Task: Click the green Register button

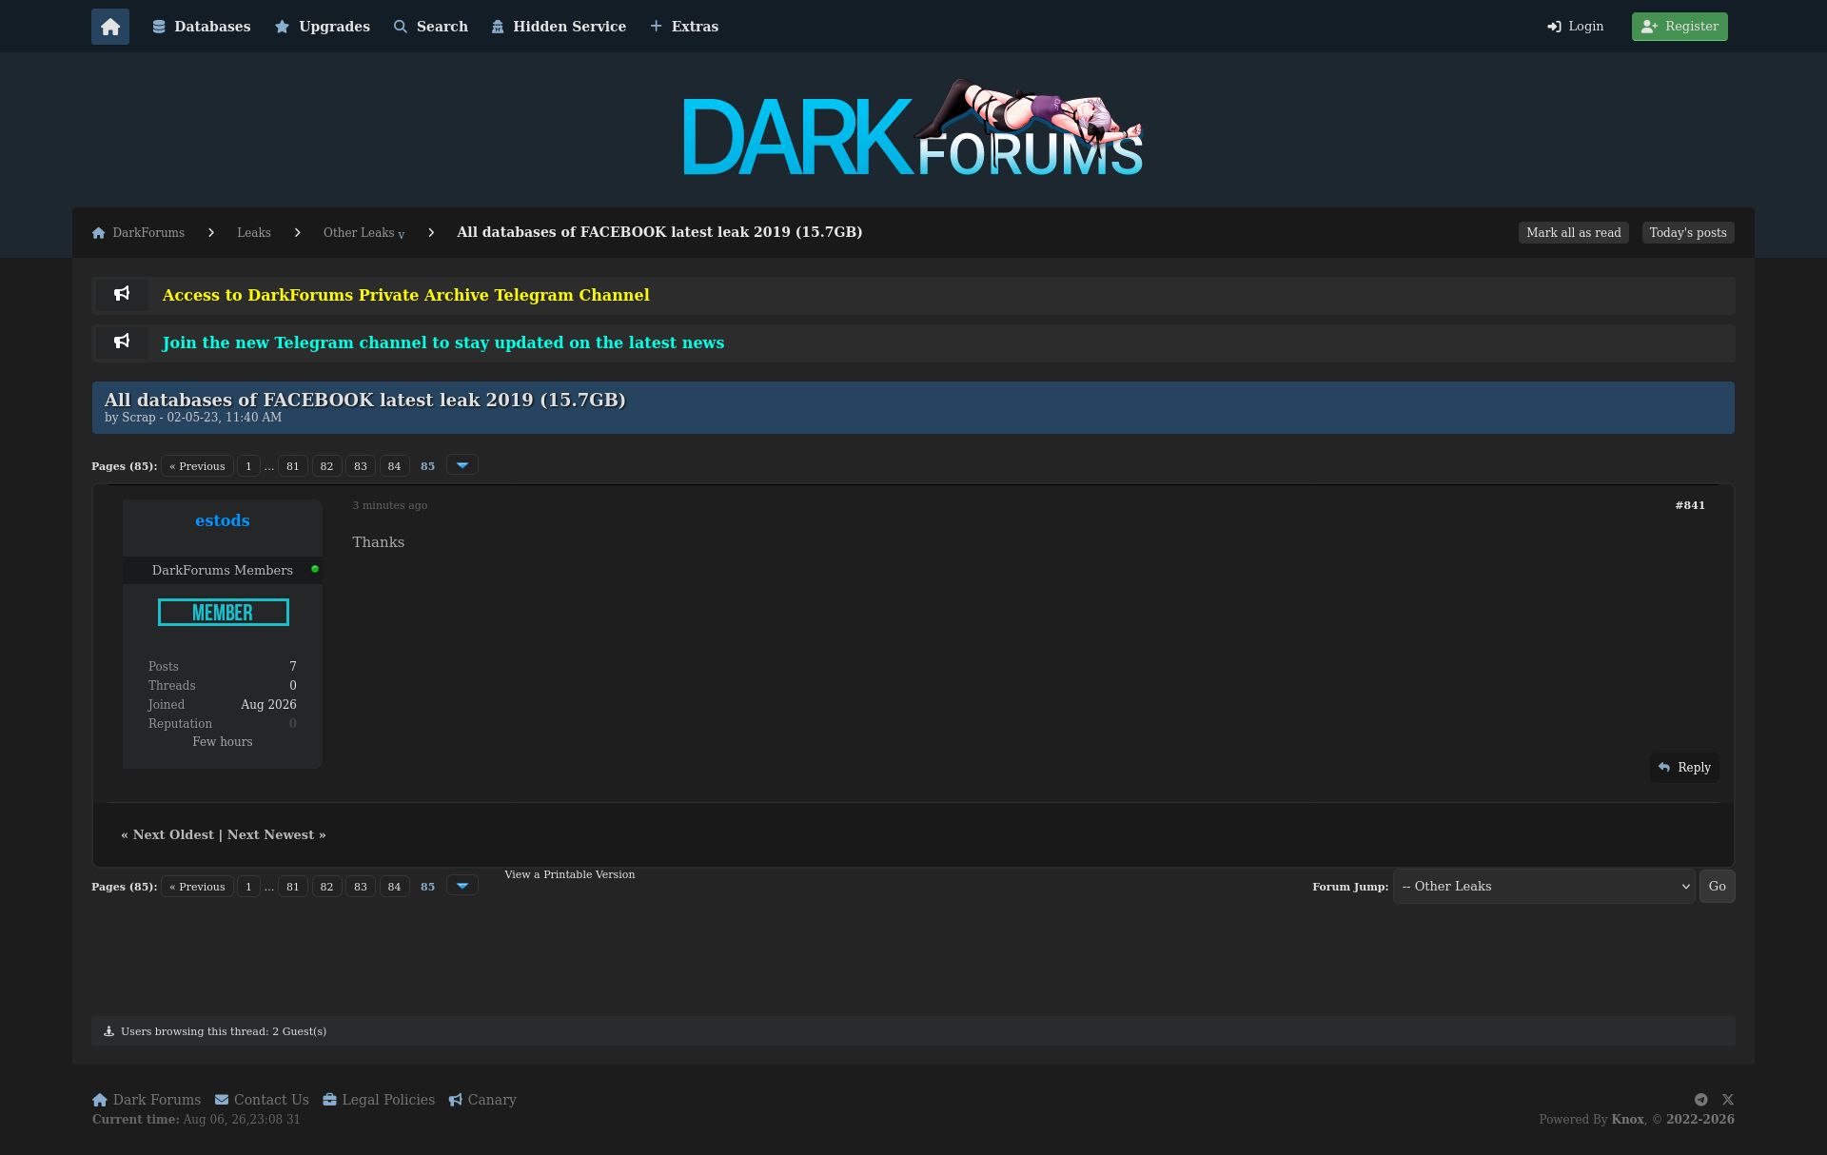Action: pos(1680,27)
